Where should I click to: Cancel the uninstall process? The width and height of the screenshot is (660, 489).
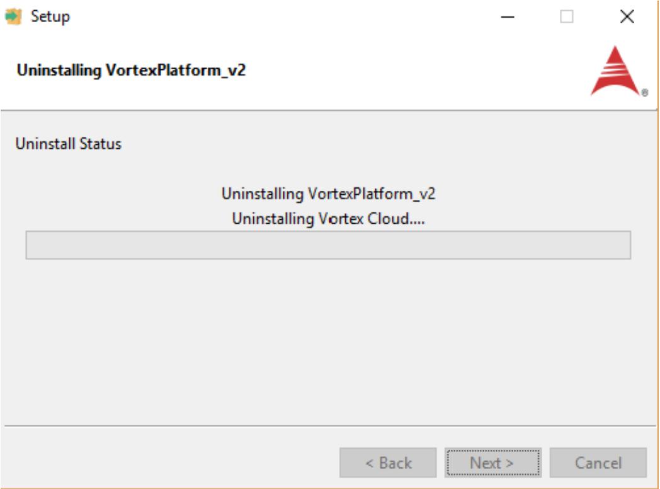click(598, 463)
